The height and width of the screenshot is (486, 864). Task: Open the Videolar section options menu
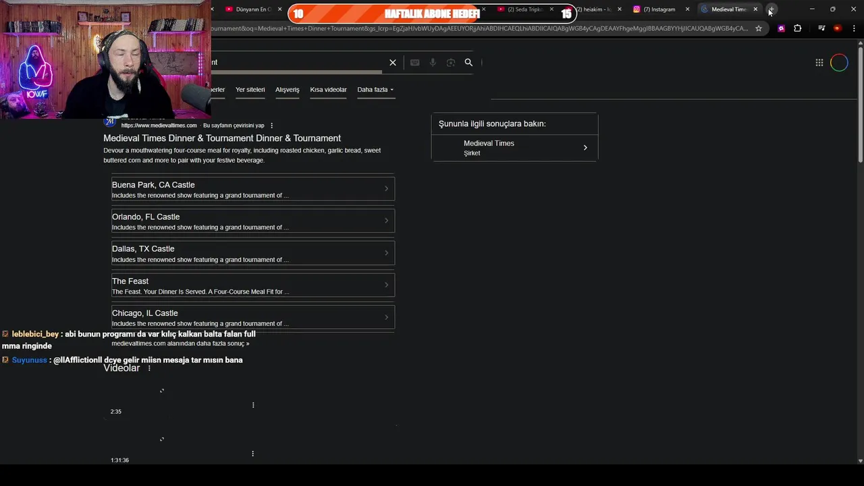tap(149, 368)
